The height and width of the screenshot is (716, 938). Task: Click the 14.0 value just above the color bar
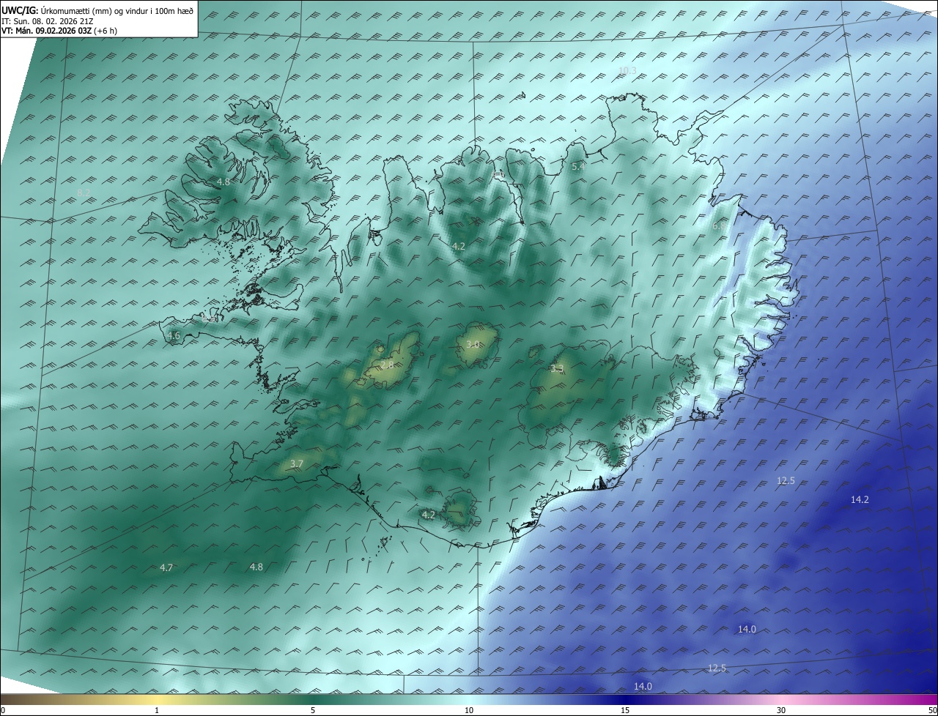point(643,687)
